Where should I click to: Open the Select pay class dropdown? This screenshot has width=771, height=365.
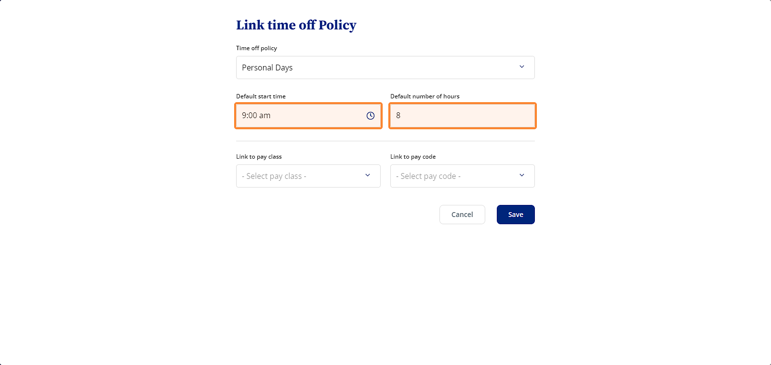point(308,176)
